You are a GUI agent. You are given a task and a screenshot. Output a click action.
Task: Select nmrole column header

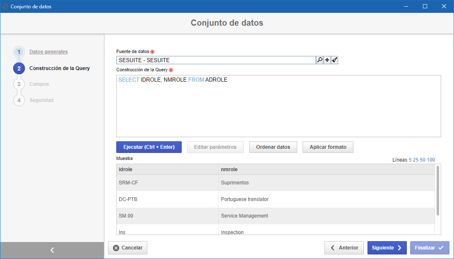tap(327, 169)
